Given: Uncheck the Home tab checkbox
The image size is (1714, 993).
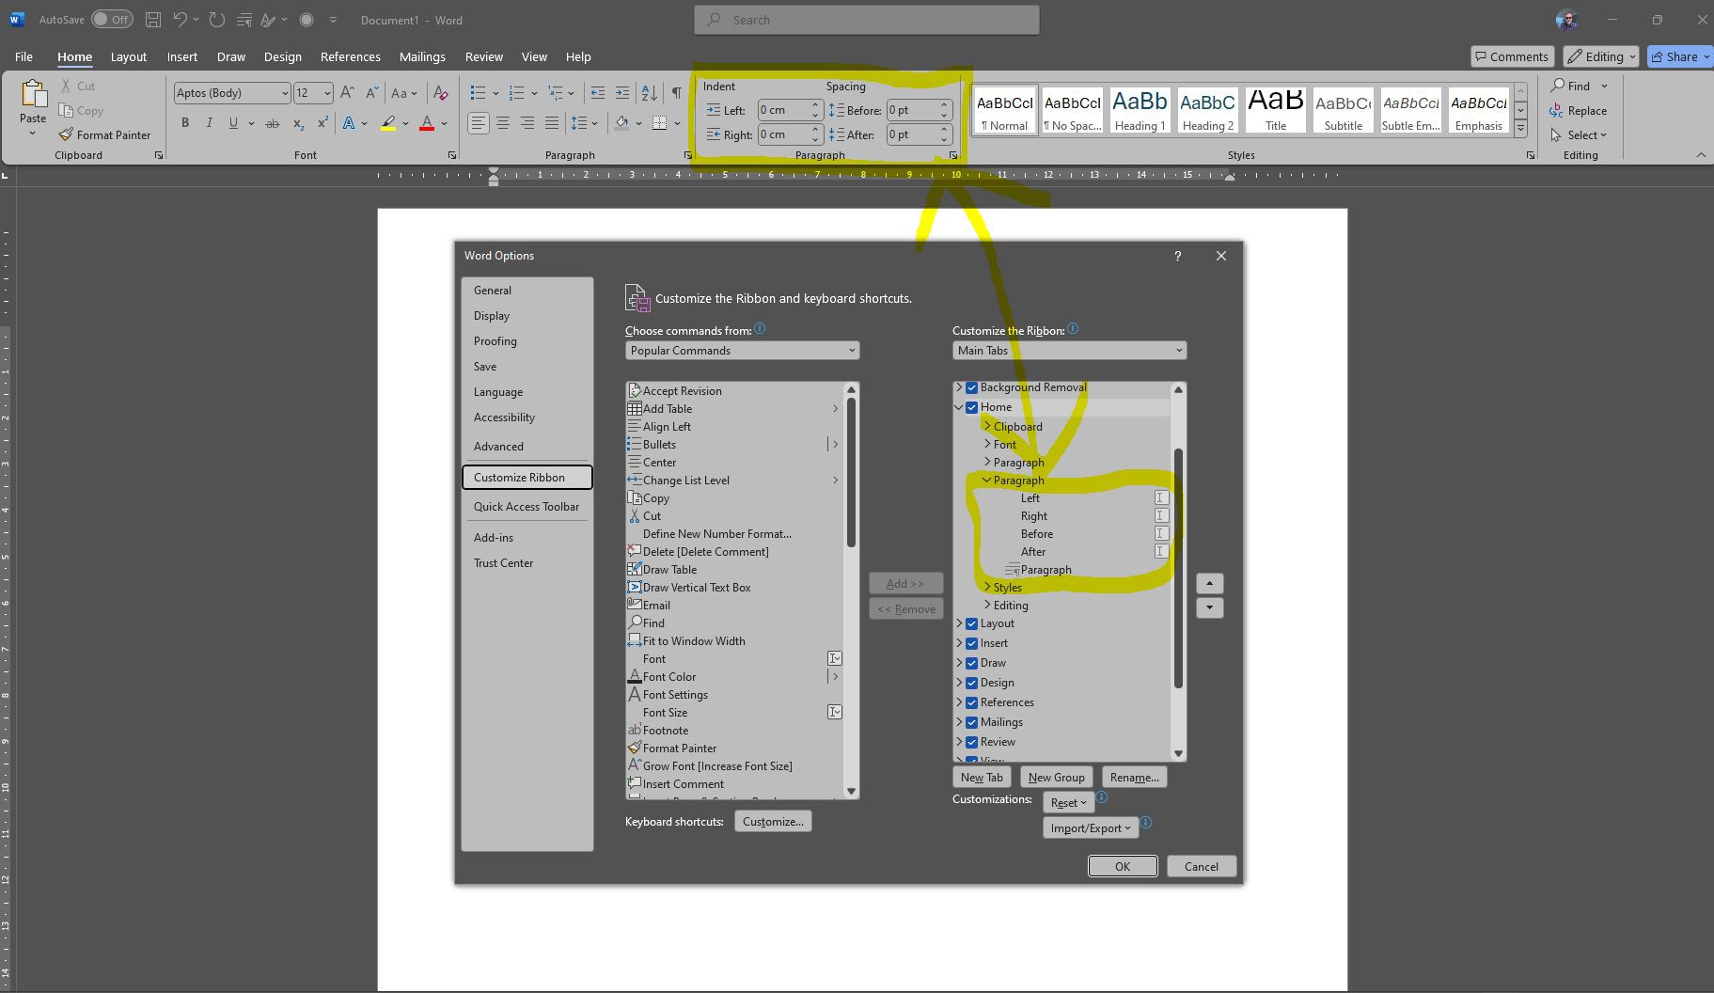Looking at the screenshot, I should coord(972,407).
